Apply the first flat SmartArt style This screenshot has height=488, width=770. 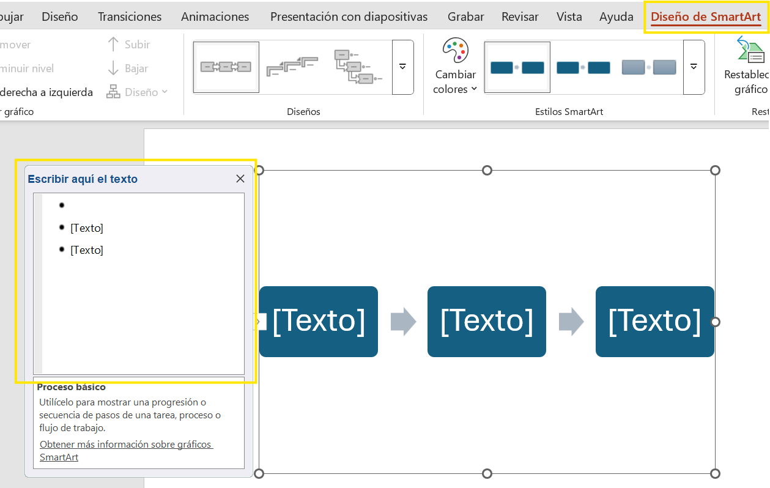517,67
